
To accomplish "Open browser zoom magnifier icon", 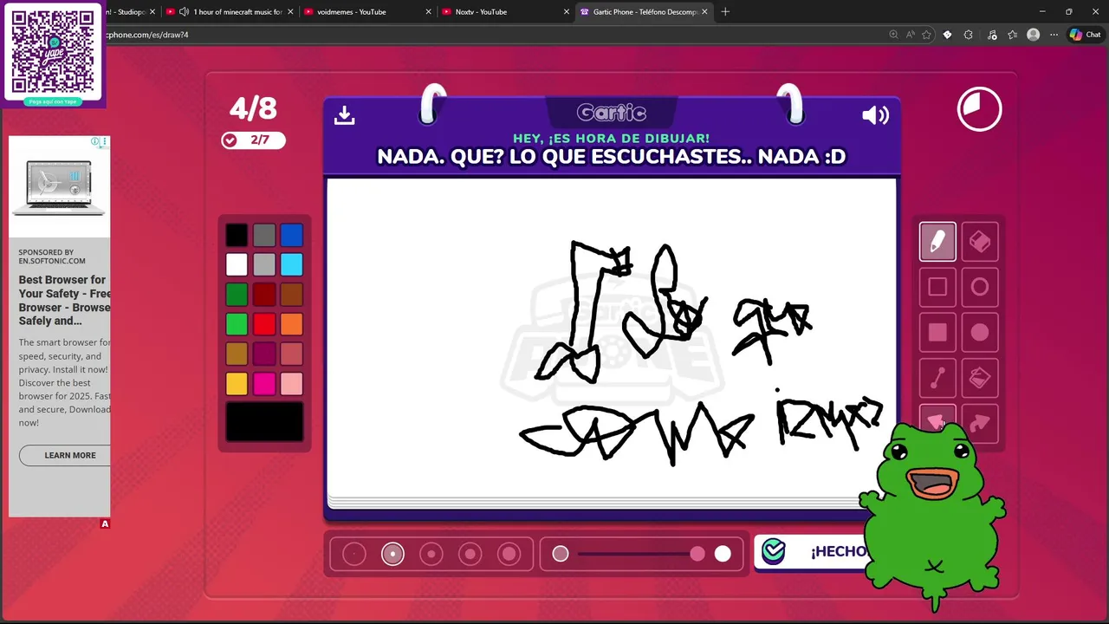I will 893,35.
